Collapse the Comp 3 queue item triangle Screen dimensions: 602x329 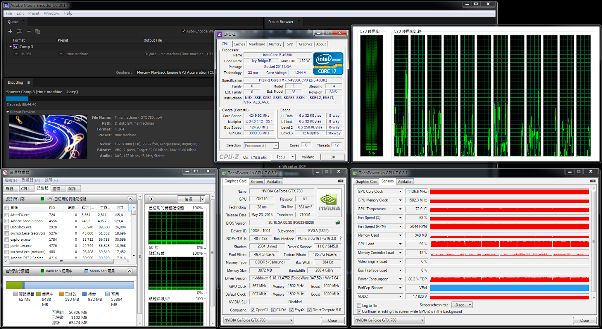pyautogui.click(x=11, y=47)
